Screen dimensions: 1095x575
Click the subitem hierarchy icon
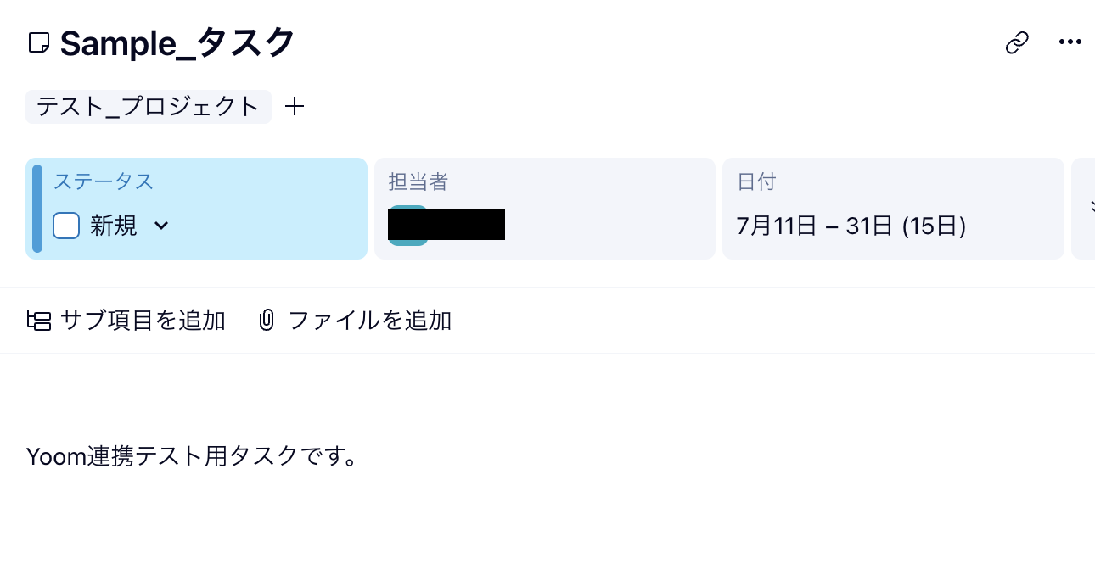click(x=39, y=321)
